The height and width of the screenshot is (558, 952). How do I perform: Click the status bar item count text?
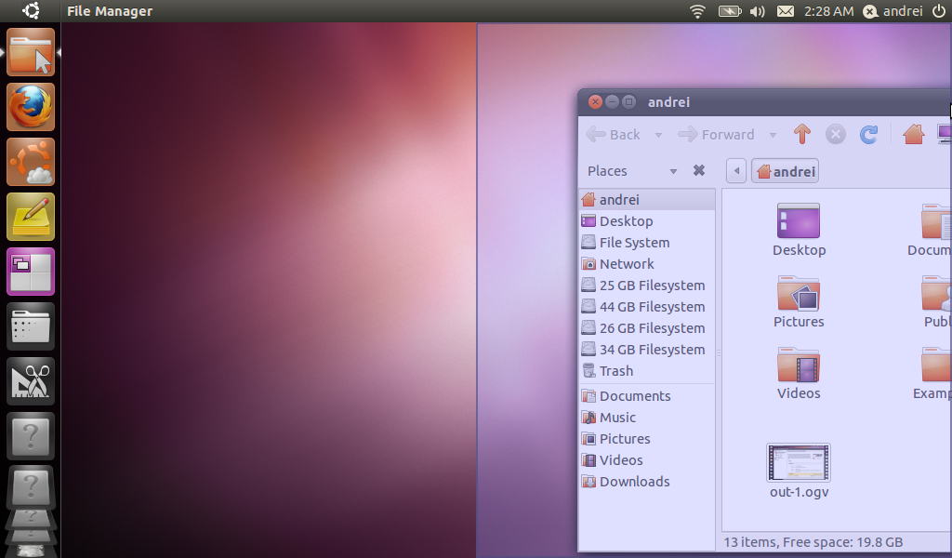pyautogui.click(x=813, y=542)
